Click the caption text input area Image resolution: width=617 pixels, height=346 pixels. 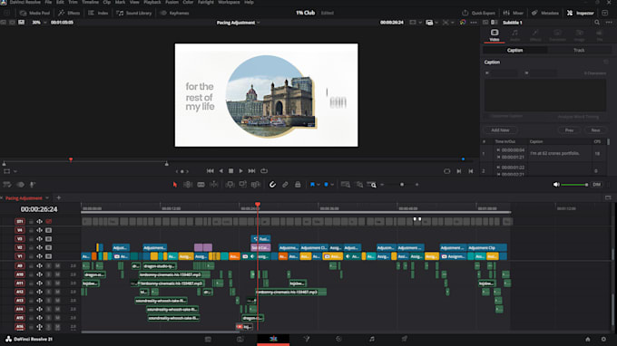pos(545,95)
